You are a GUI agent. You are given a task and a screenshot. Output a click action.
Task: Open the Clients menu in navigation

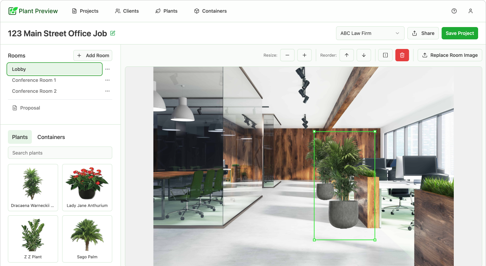coord(127,11)
